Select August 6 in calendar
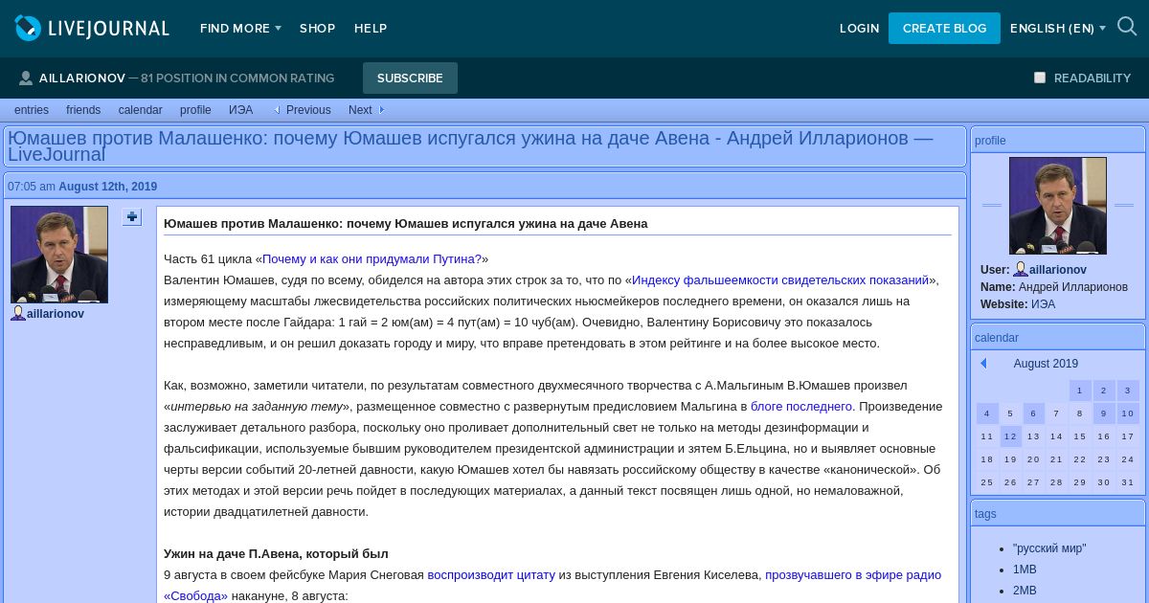Screen dimensions: 1149x603 pyautogui.click(x=1034, y=413)
